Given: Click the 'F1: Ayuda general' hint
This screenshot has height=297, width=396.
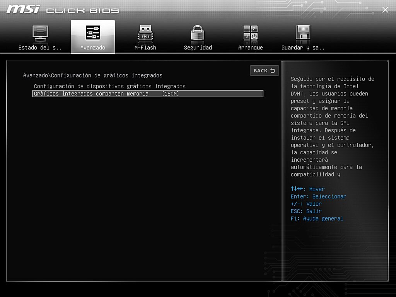Looking at the screenshot, I should 317,218.
